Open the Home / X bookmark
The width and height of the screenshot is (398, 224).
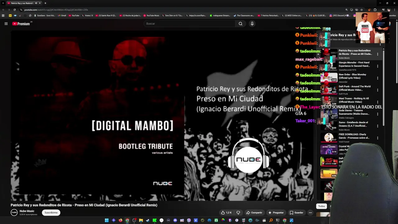click(87, 16)
